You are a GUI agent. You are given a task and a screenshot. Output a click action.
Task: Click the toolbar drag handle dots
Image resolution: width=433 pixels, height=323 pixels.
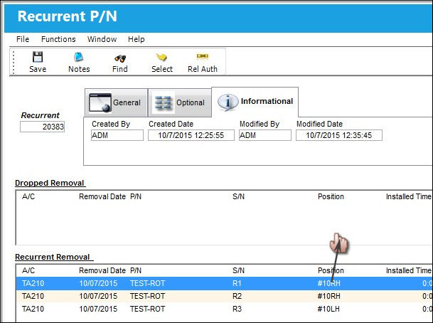(14, 62)
